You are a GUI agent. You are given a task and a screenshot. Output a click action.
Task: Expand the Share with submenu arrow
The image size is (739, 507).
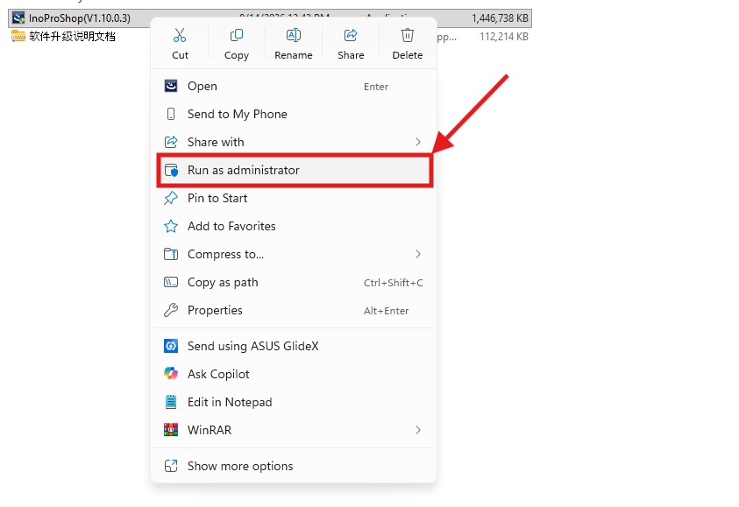(x=417, y=142)
